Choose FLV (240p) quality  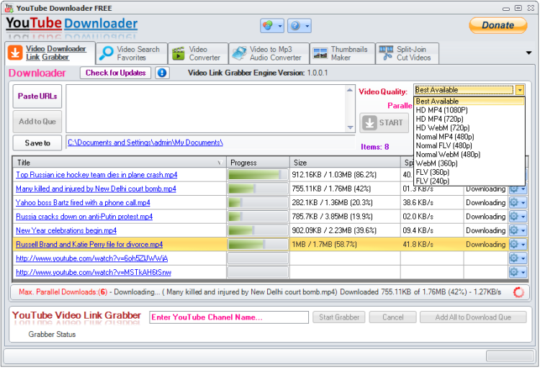(x=469, y=181)
